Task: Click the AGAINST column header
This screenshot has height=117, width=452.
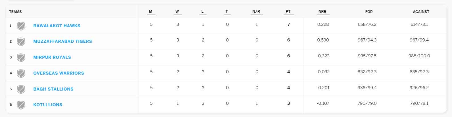Action: tap(421, 12)
